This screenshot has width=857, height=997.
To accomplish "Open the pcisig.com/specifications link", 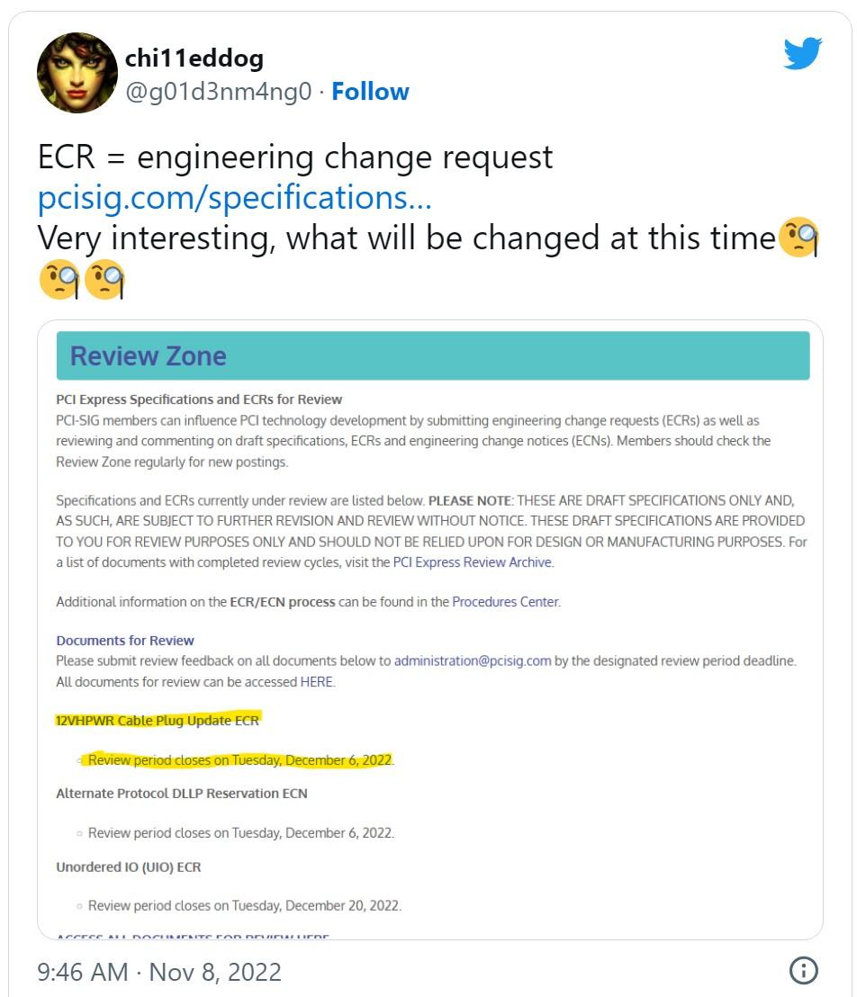I will point(234,197).
